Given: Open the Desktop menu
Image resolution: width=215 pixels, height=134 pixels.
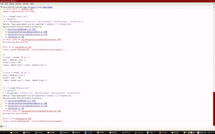Looking at the screenshot, I should (18, 4).
